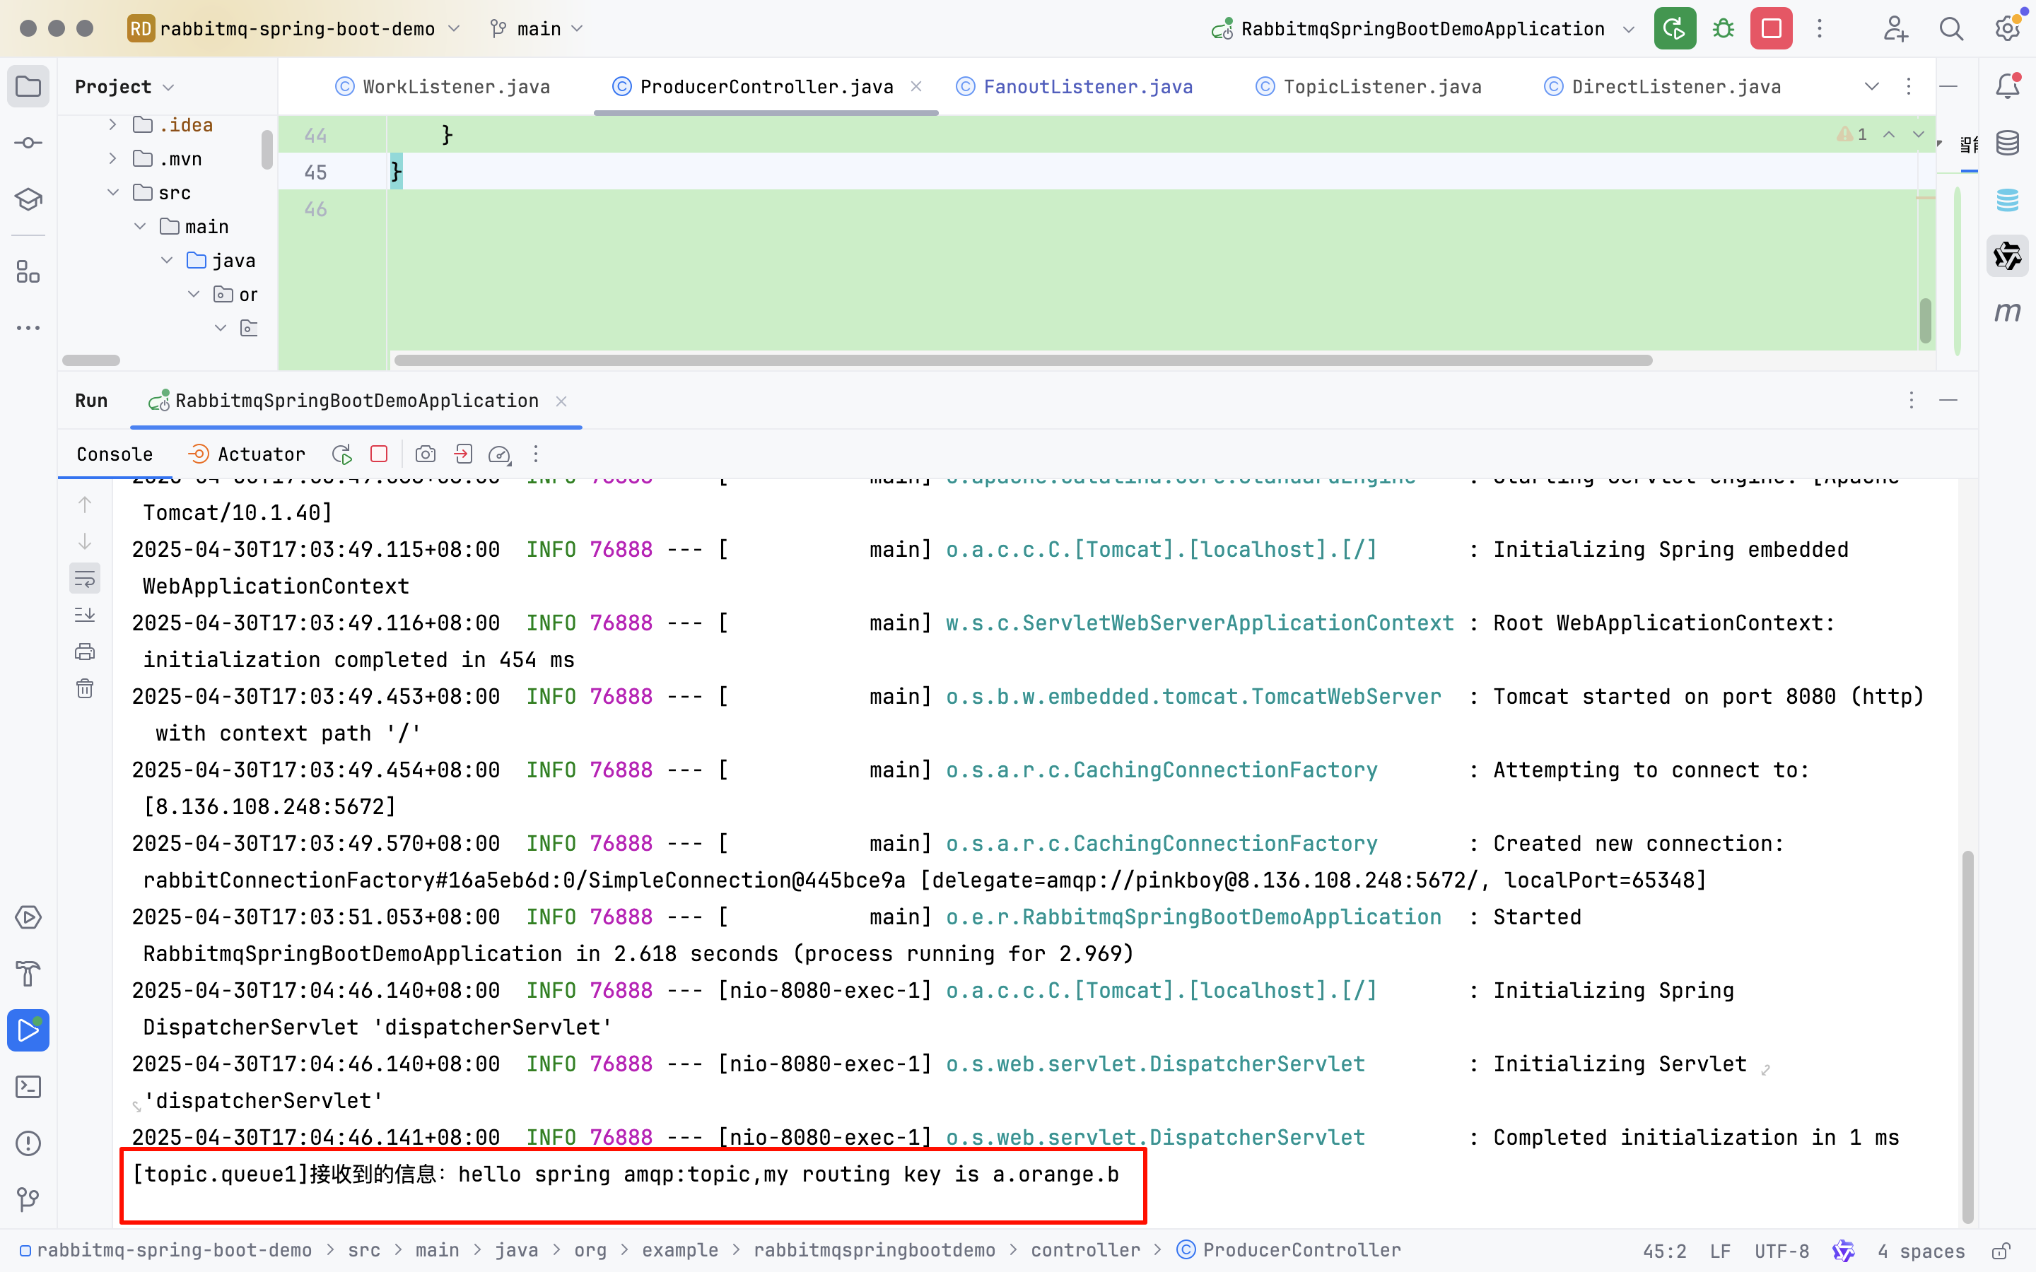Viewport: 2036px width, 1272px height.
Task: Click the Notifications bell icon
Action: click(x=2008, y=86)
